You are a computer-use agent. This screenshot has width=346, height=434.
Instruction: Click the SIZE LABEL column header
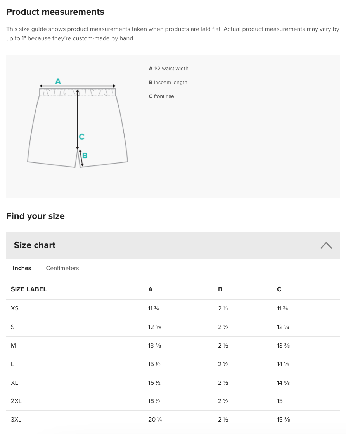click(29, 289)
